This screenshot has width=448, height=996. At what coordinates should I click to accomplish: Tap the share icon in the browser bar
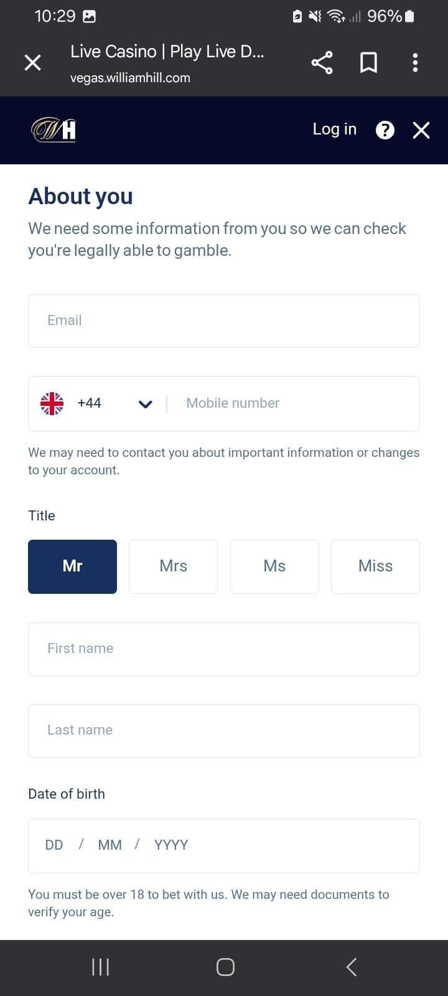point(322,62)
